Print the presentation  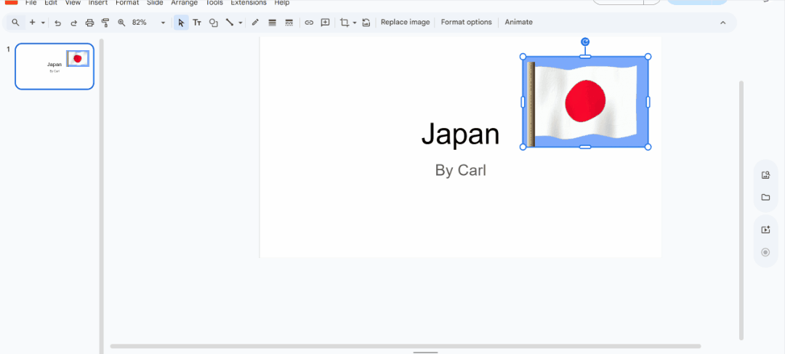(89, 23)
